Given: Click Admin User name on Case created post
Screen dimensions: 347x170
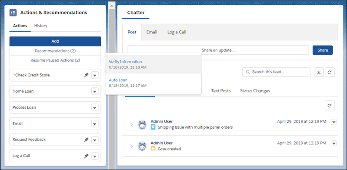Looking at the screenshot, I should click(x=162, y=143).
